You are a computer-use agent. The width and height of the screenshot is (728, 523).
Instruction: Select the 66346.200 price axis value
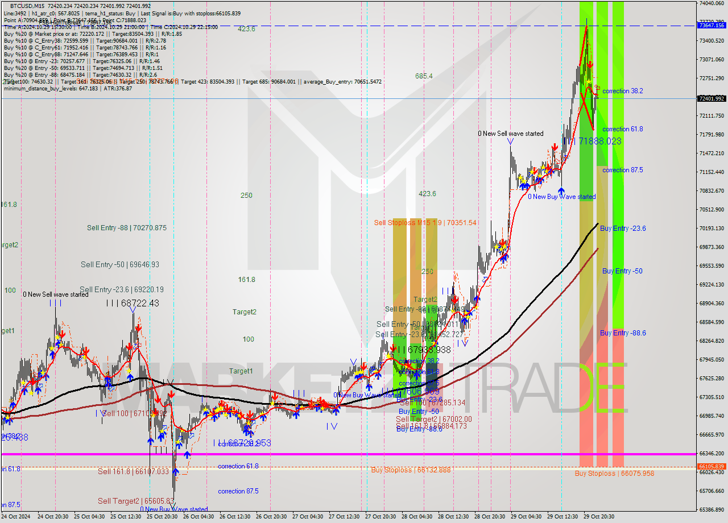click(712, 453)
